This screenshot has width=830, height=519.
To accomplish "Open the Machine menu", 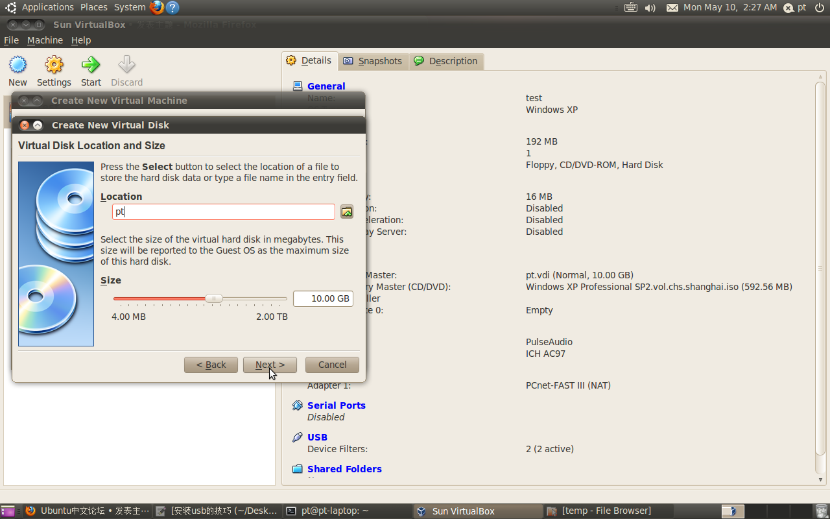I will coord(45,40).
